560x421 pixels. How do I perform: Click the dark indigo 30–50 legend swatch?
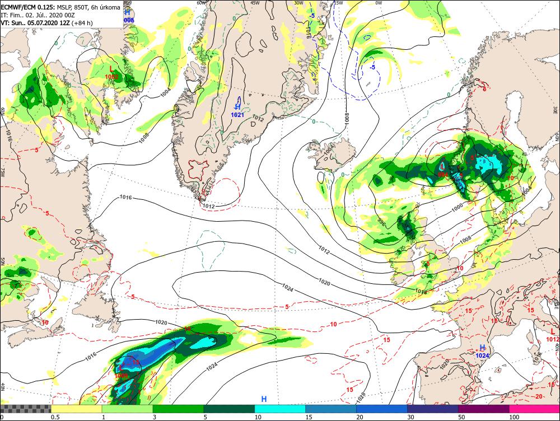pos(432,409)
